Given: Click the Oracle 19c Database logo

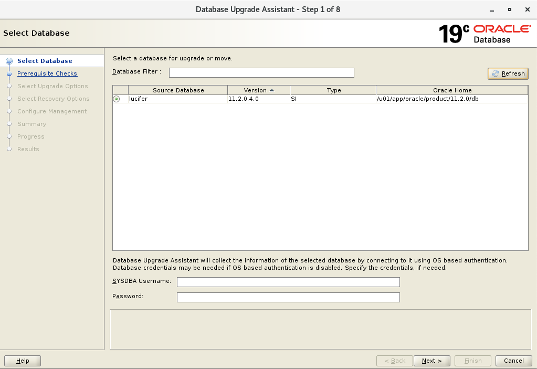Looking at the screenshot, I should click(x=485, y=34).
